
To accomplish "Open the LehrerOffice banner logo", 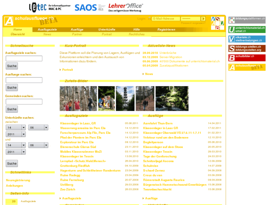I will [x=125, y=8].
